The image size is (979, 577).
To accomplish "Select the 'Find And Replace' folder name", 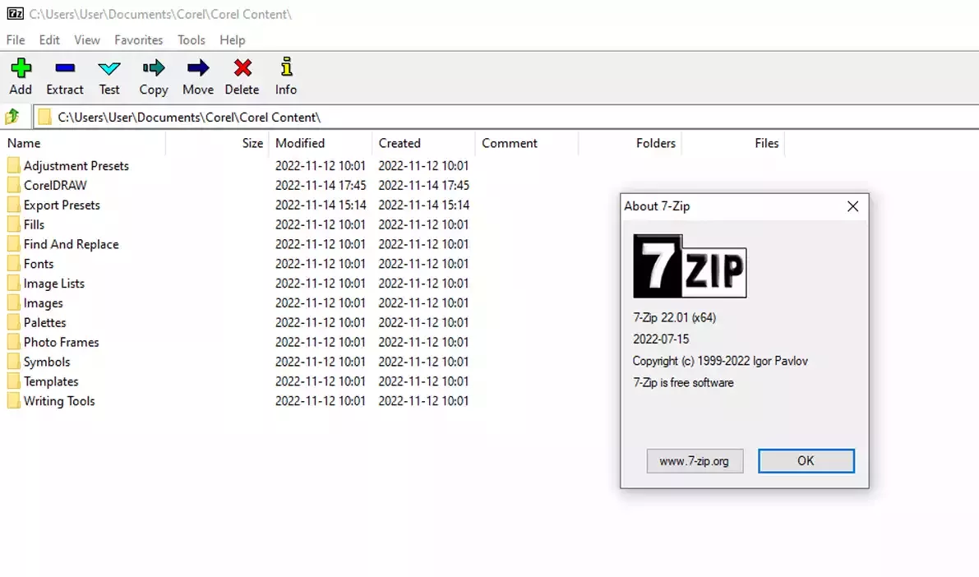I will [x=72, y=243].
